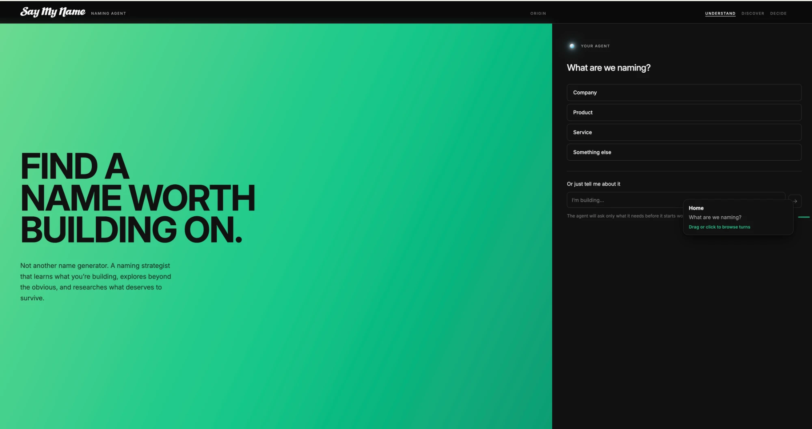Choose the Product option
This screenshot has width=812, height=429.
click(x=684, y=112)
